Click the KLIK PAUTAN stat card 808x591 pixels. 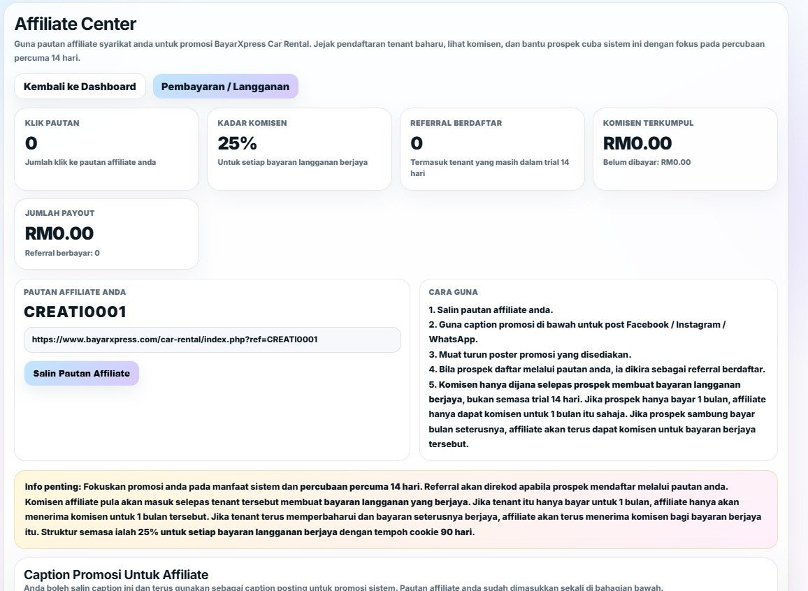[106, 147]
